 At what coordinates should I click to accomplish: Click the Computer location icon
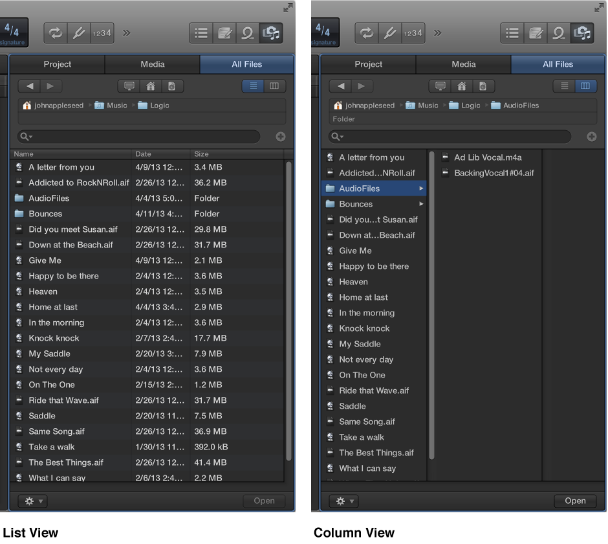click(x=129, y=85)
